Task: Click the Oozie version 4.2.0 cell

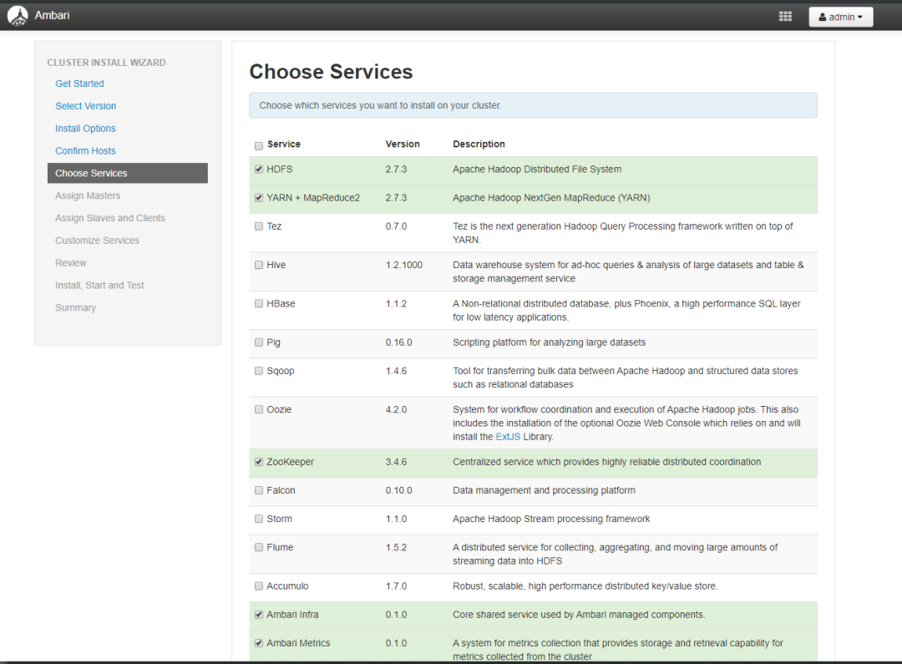Action: [x=396, y=409]
